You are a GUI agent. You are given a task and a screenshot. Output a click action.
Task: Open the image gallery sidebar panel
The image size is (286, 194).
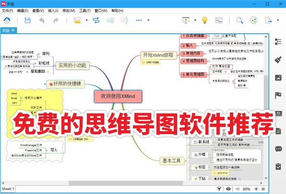278,78
